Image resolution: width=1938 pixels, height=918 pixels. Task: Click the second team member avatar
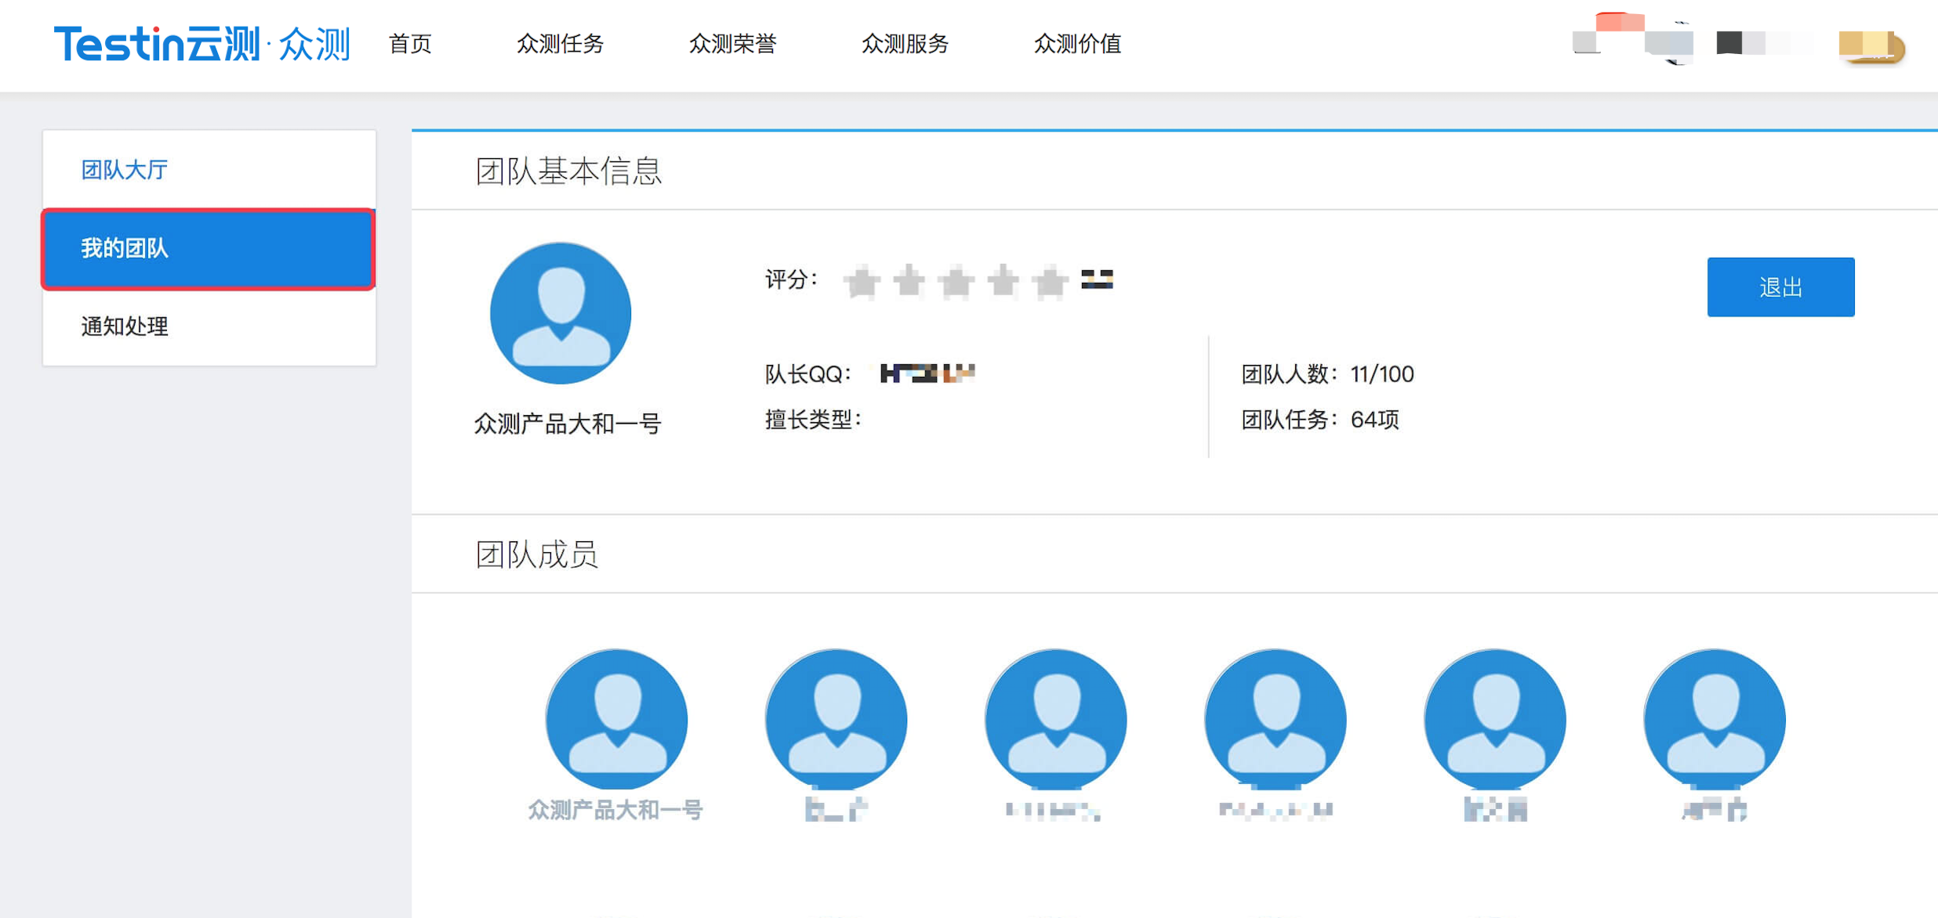pos(836,719)
